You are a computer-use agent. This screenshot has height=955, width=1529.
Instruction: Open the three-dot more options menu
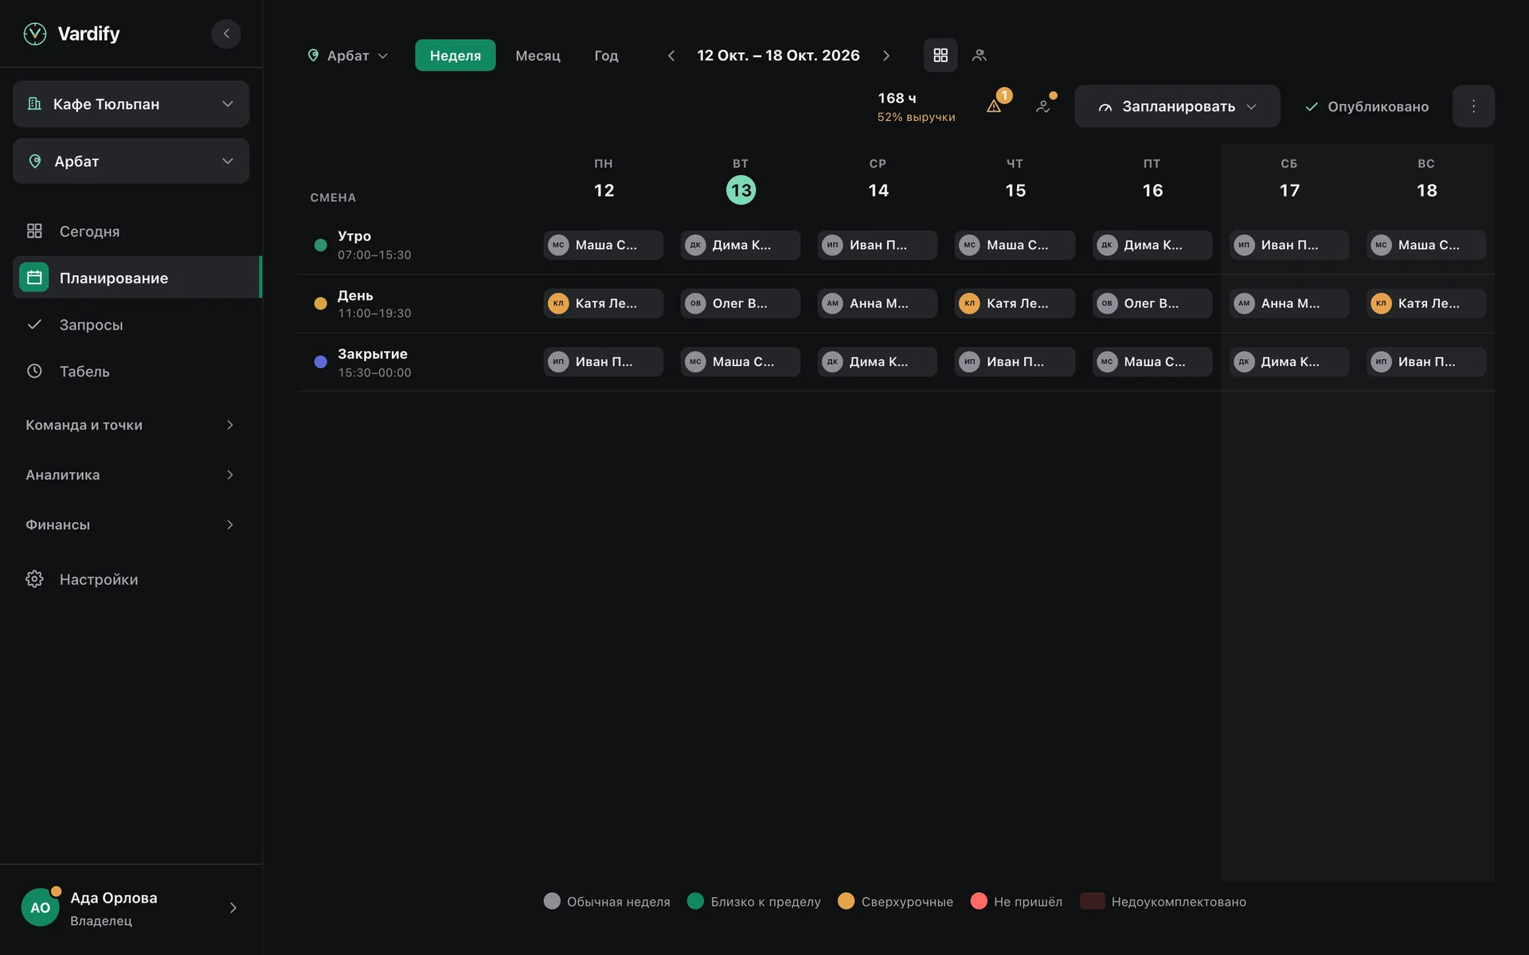coord(1473,106)
